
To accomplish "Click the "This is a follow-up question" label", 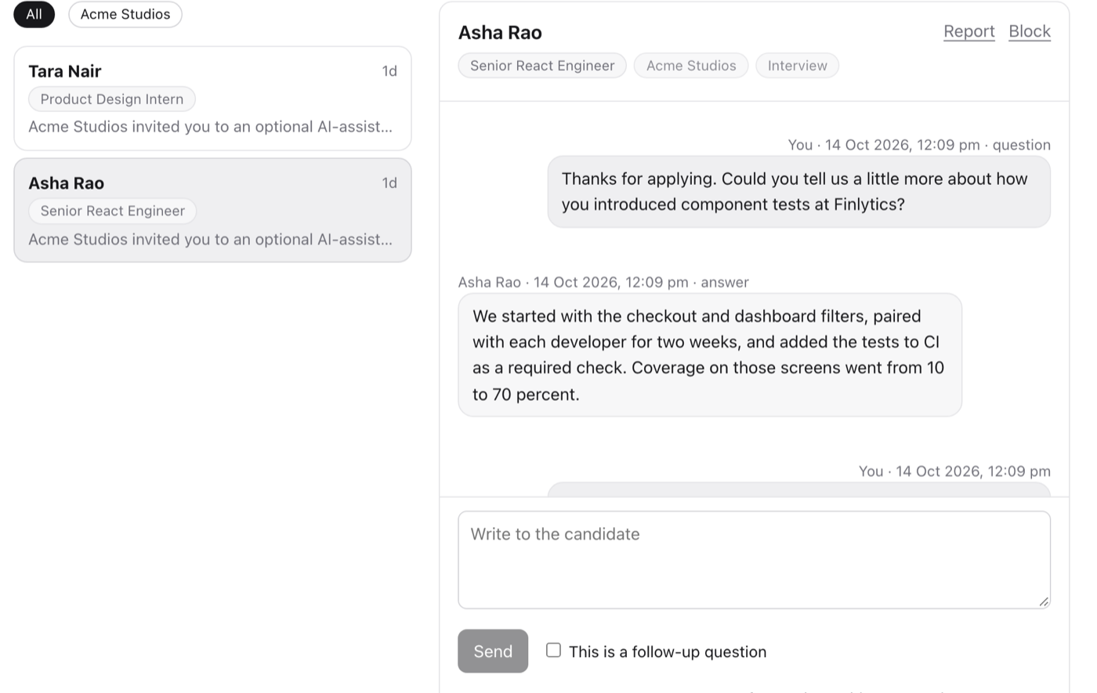I will [668, 651].
